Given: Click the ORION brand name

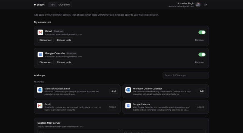Looking at the screenshot, I should (41, 5).
